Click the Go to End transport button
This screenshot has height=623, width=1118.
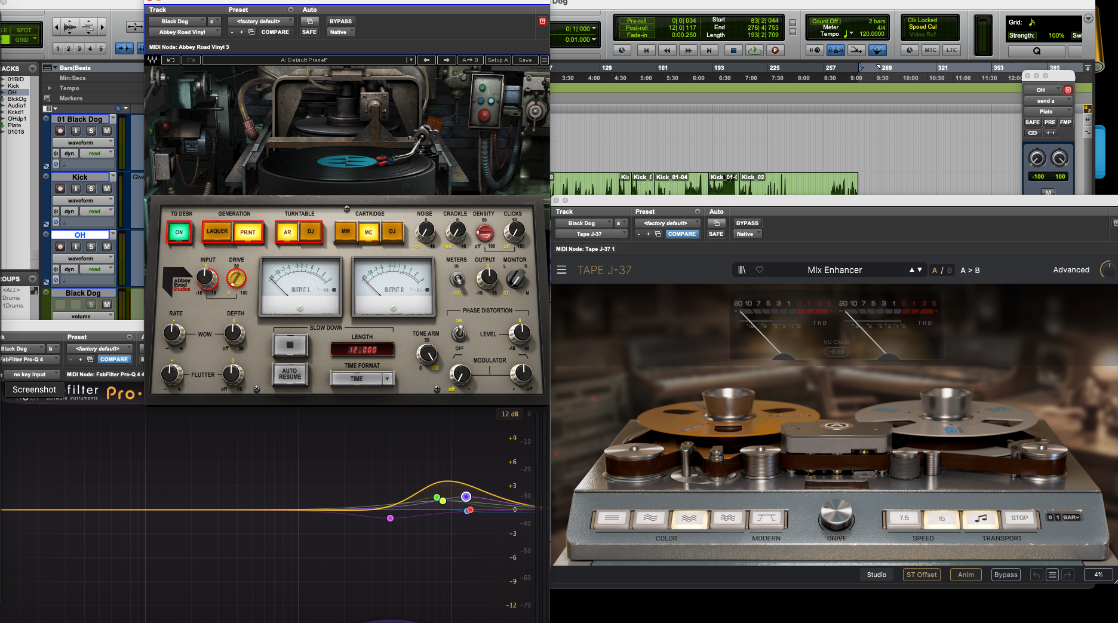(709, 50)
